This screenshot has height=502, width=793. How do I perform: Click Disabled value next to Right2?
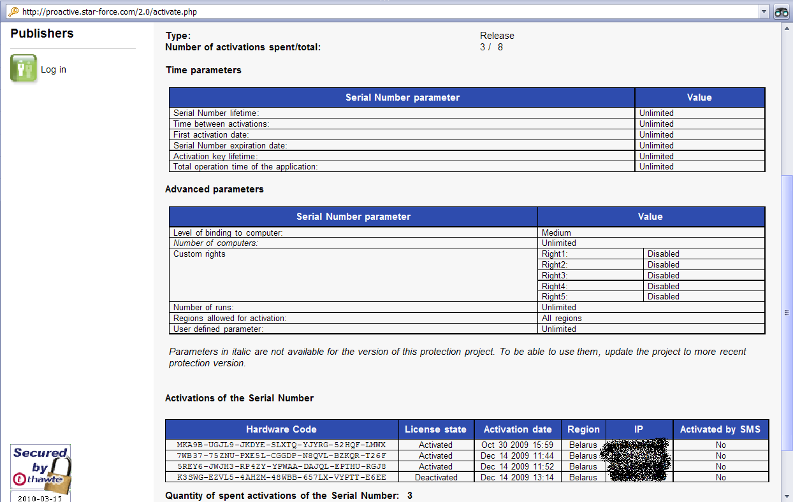pos(664,264)
